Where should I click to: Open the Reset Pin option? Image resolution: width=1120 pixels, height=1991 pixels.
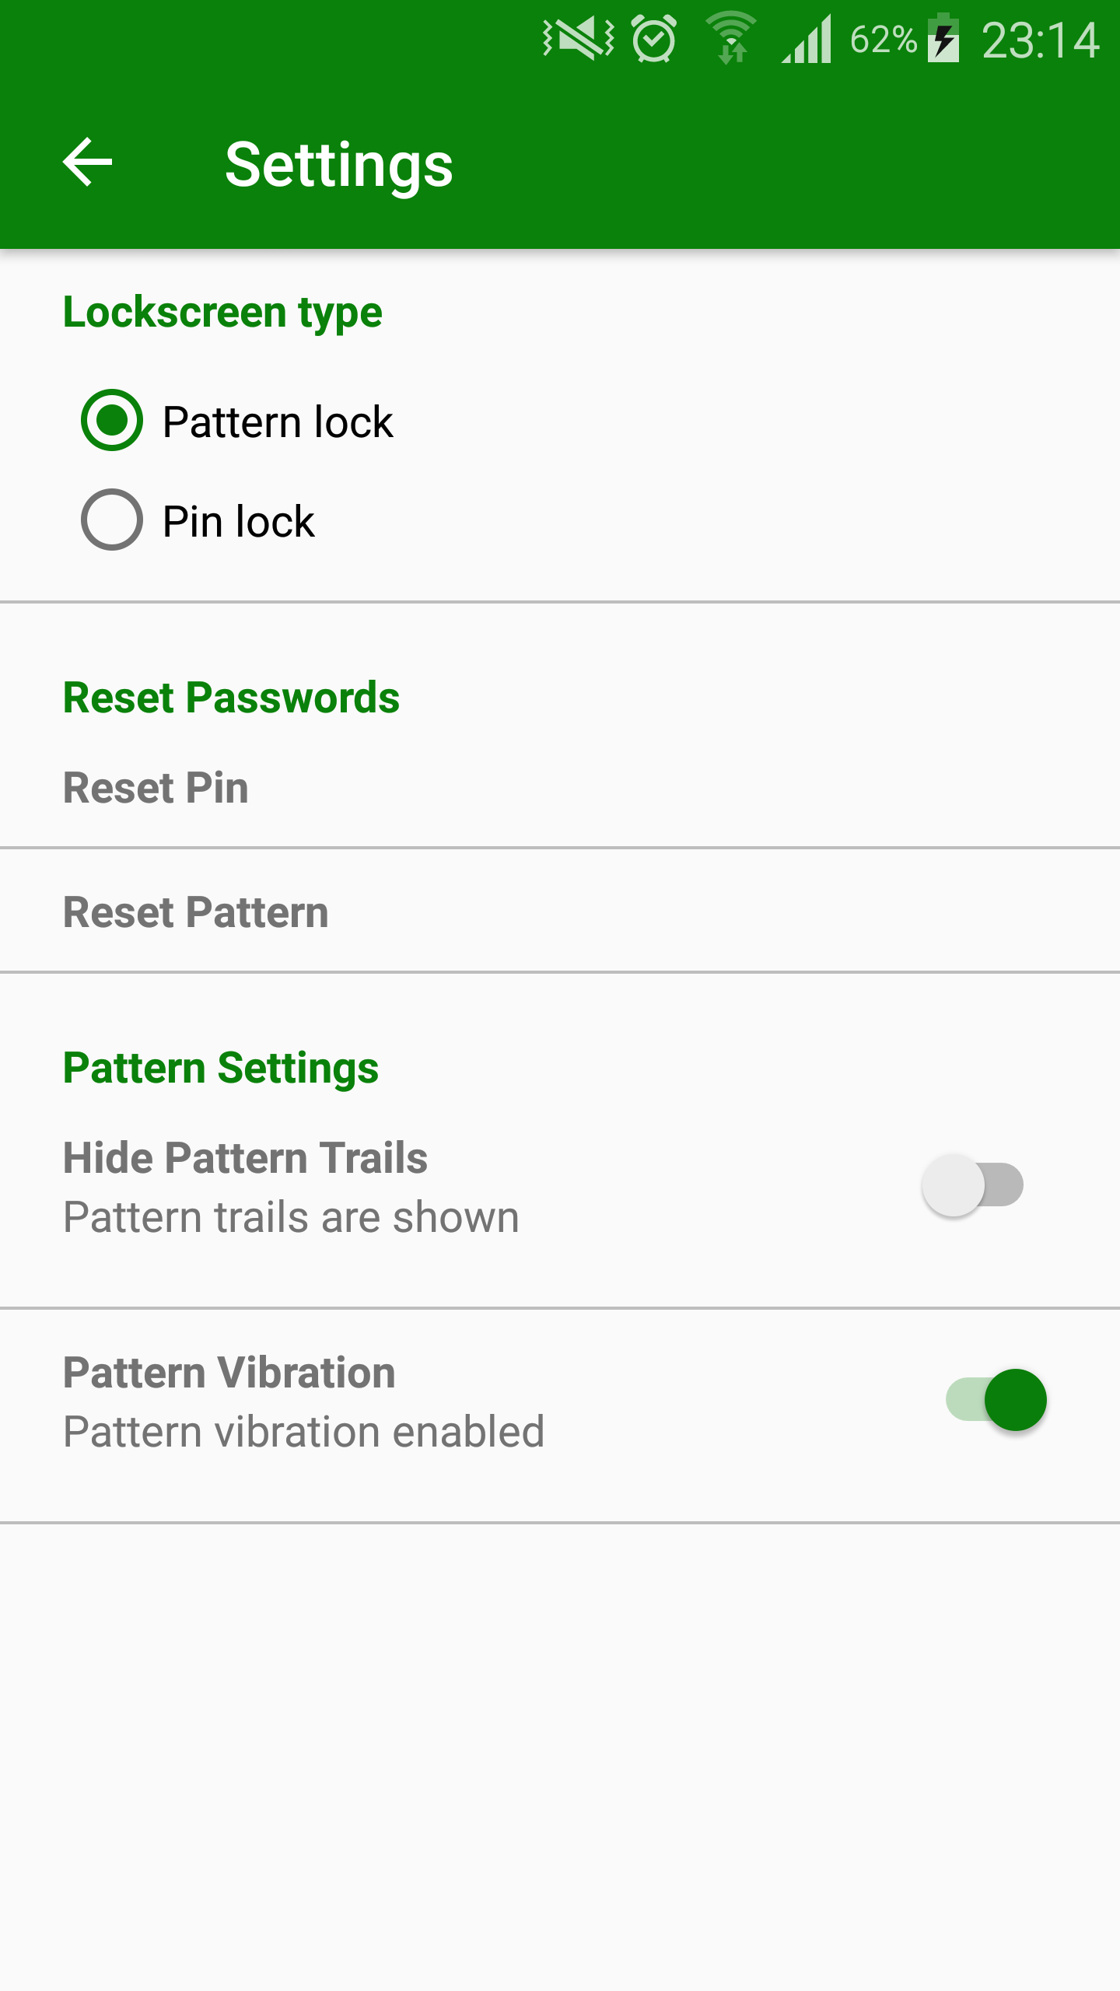156,788
